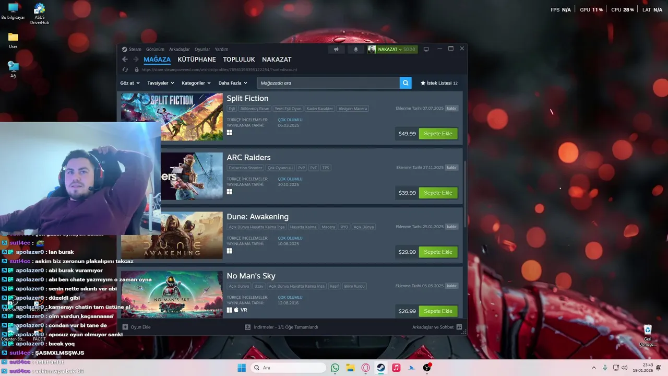This screenshot has width=668, height=376.
Task: Add Split Fiction to cart
Action: point(438,134)
